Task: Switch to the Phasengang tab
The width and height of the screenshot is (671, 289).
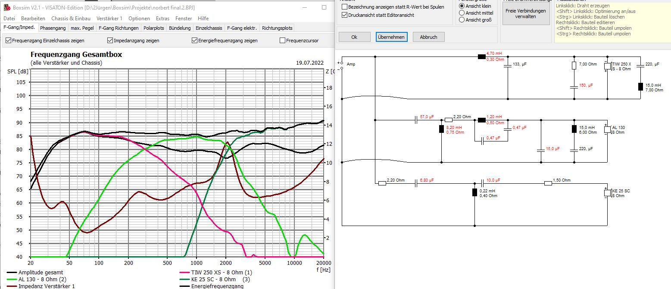Action: [52, 28]
